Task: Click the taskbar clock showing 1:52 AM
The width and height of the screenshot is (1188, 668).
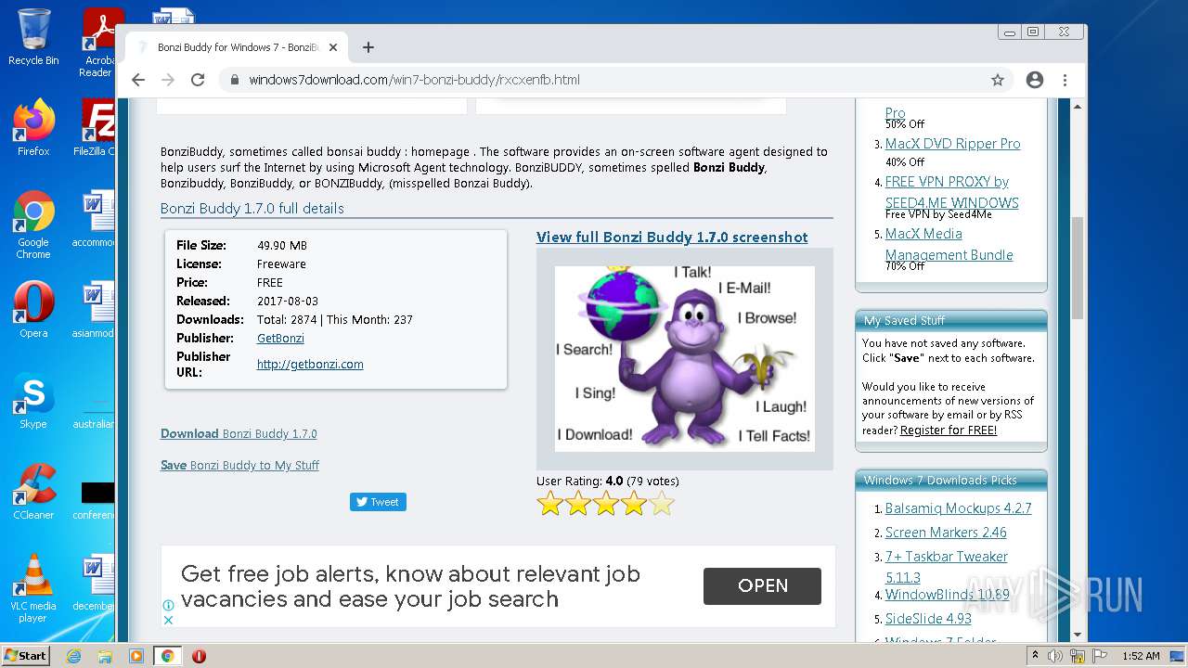Action: click(1140, 656)
